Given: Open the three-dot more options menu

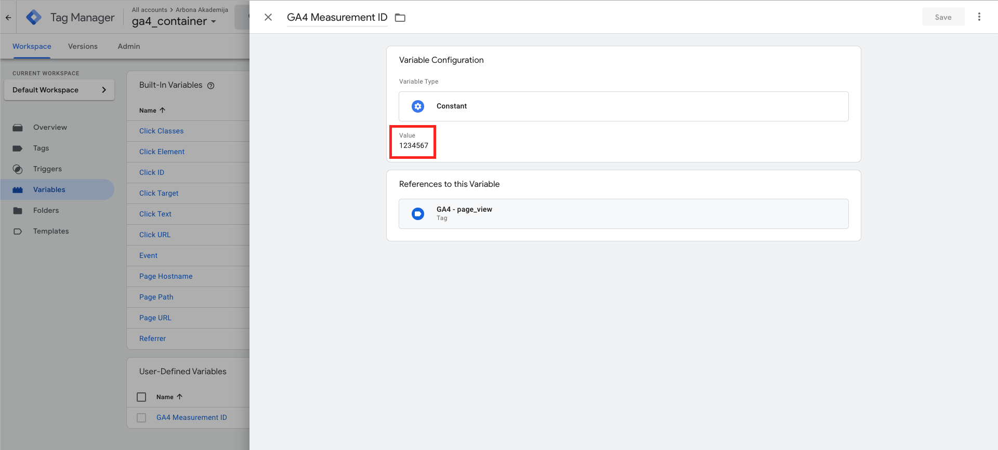Looking at the screenshot, I should (979, 17).
